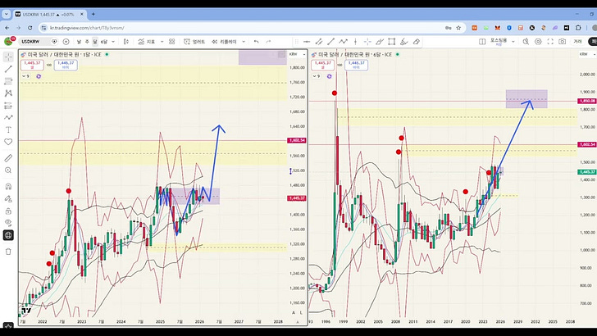Screen dimensions: 597x336
Task: Toggle lock all drawings padlock
Action: pos(8,211)
